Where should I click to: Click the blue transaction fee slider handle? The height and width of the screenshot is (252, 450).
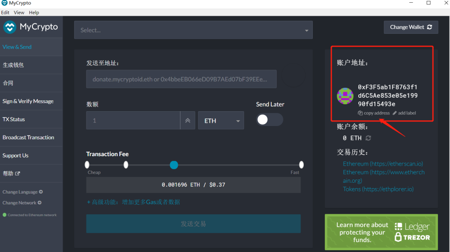tap(174, 165)
